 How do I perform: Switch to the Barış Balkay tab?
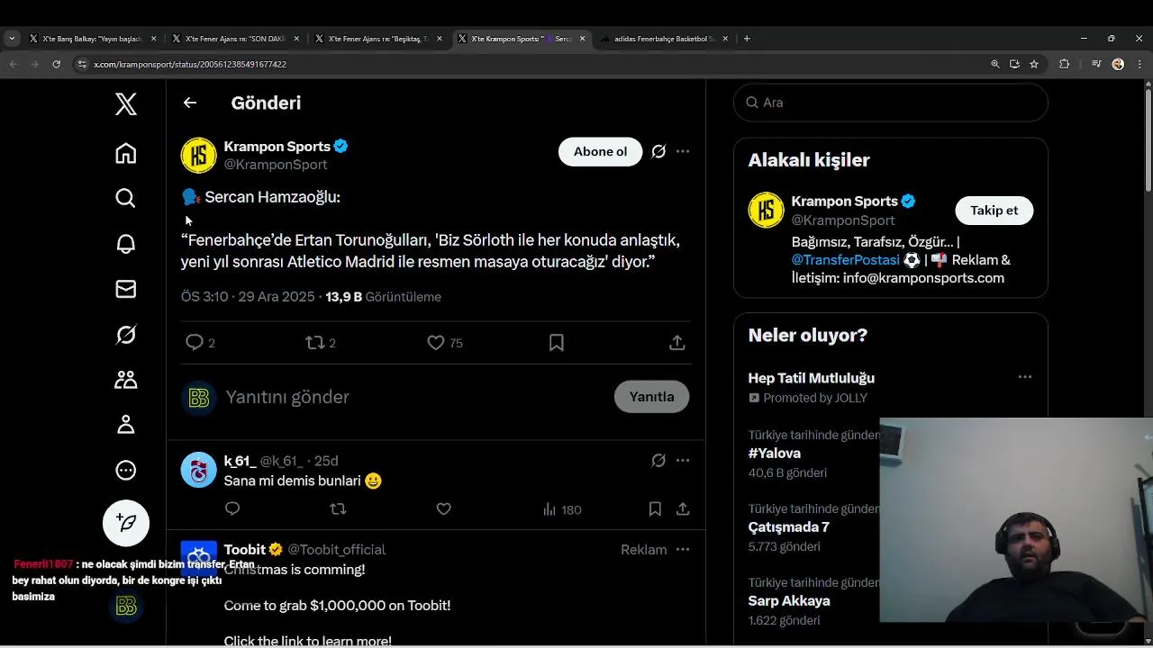90,39
